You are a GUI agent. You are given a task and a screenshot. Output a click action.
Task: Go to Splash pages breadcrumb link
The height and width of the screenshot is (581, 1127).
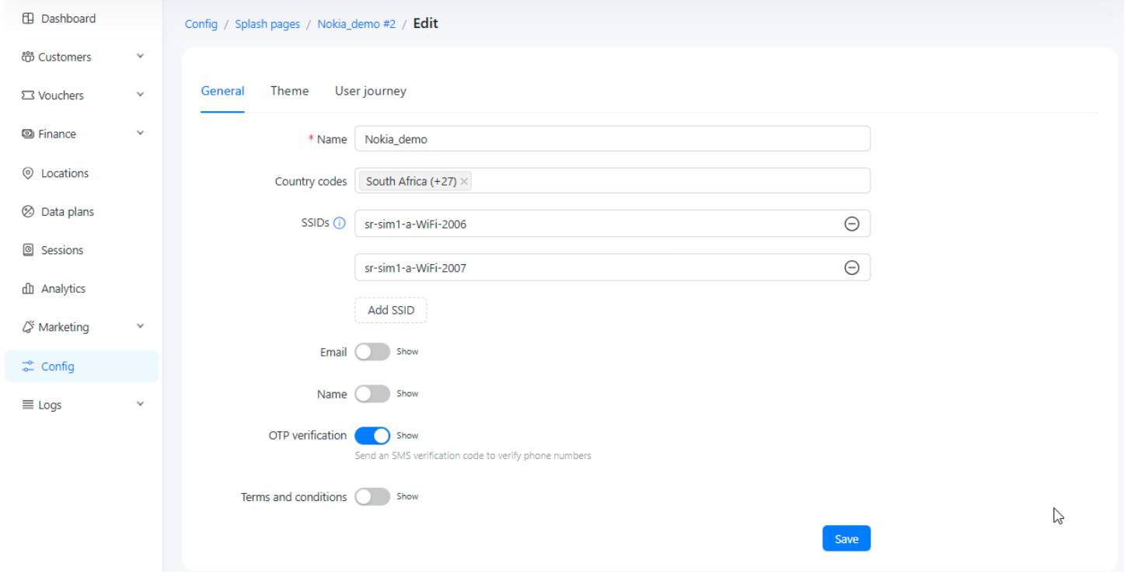click(267, 24)
